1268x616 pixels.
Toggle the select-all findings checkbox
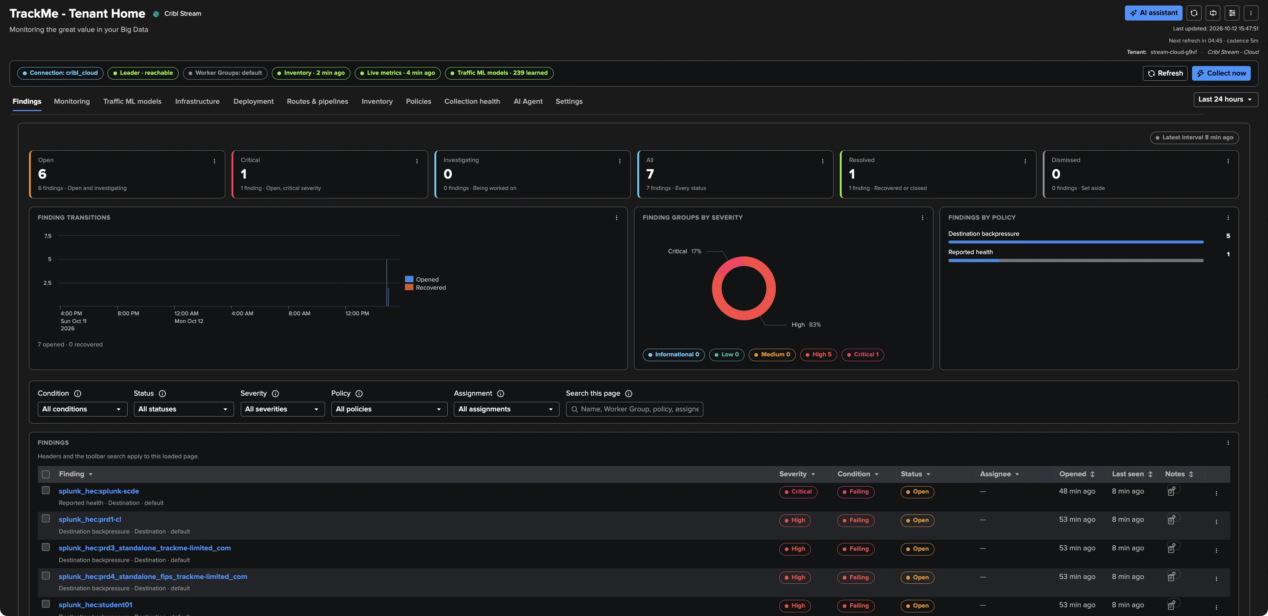point(46,474)
